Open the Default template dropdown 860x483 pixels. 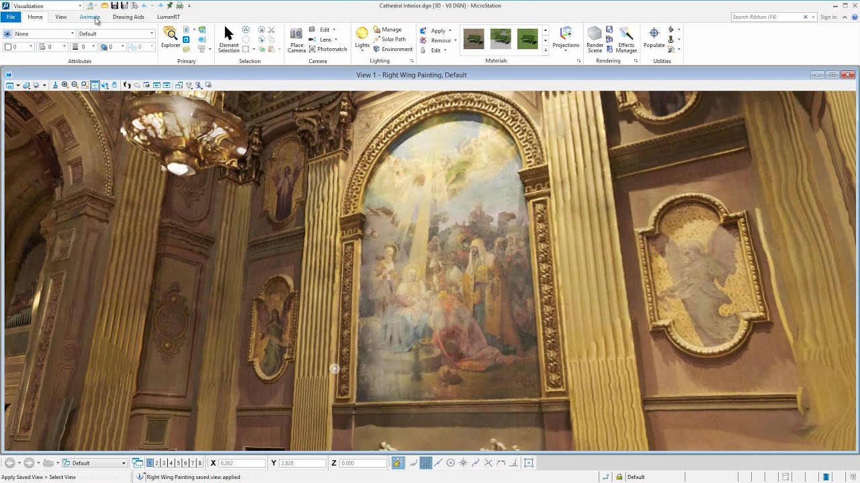(x=116, y=34)
